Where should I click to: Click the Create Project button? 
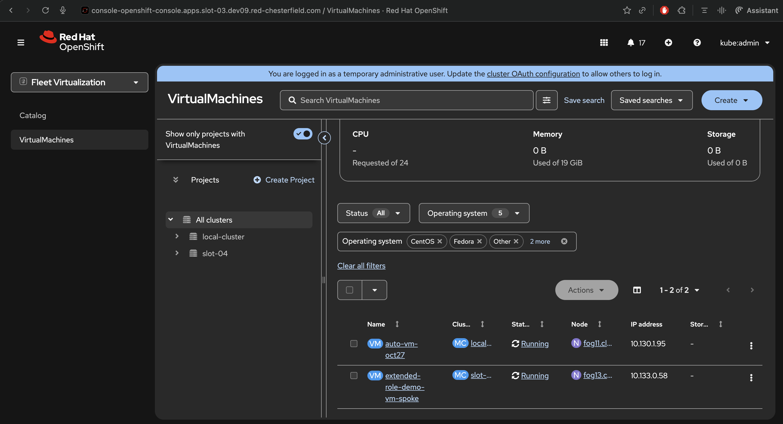[x=284, y=180]
